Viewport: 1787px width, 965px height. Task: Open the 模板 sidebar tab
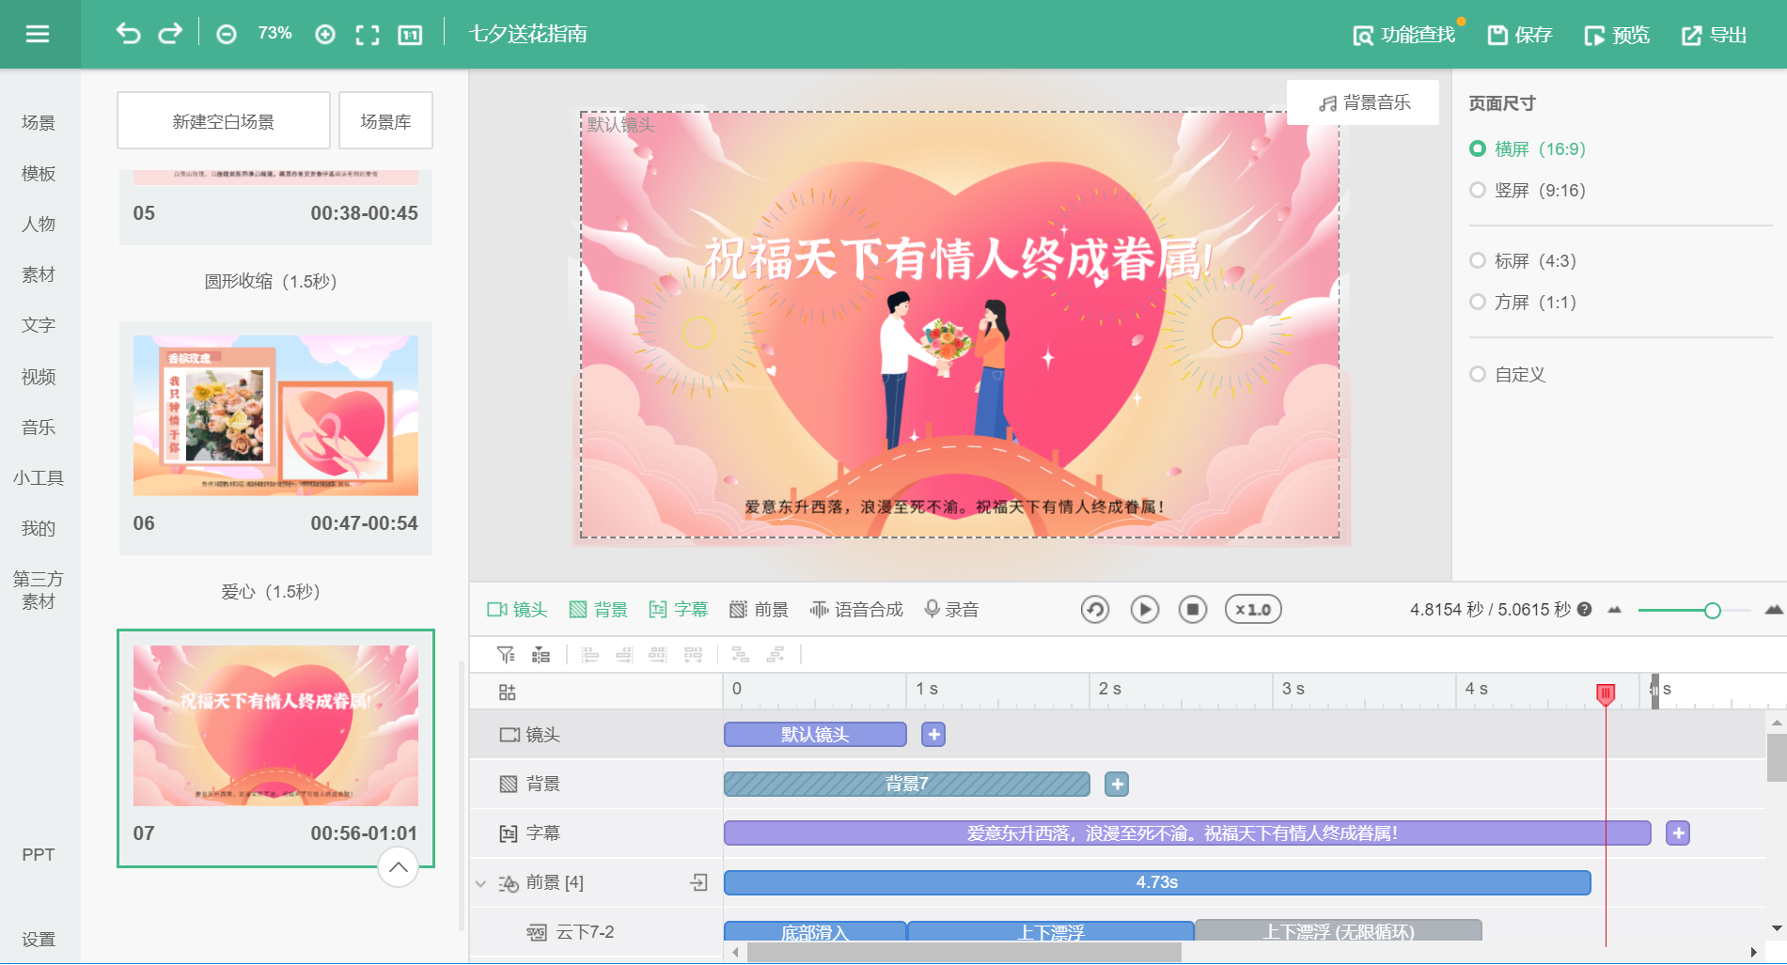[39, 173]
